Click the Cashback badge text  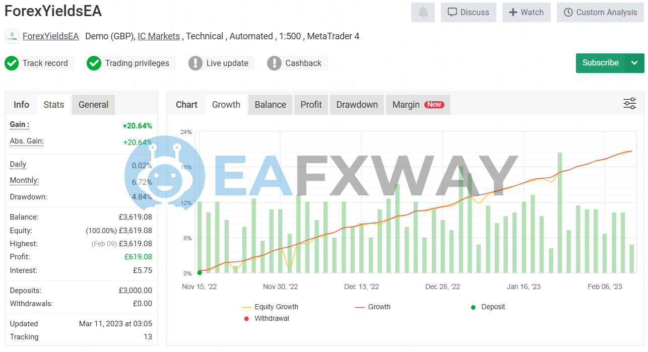pos(303,63)
